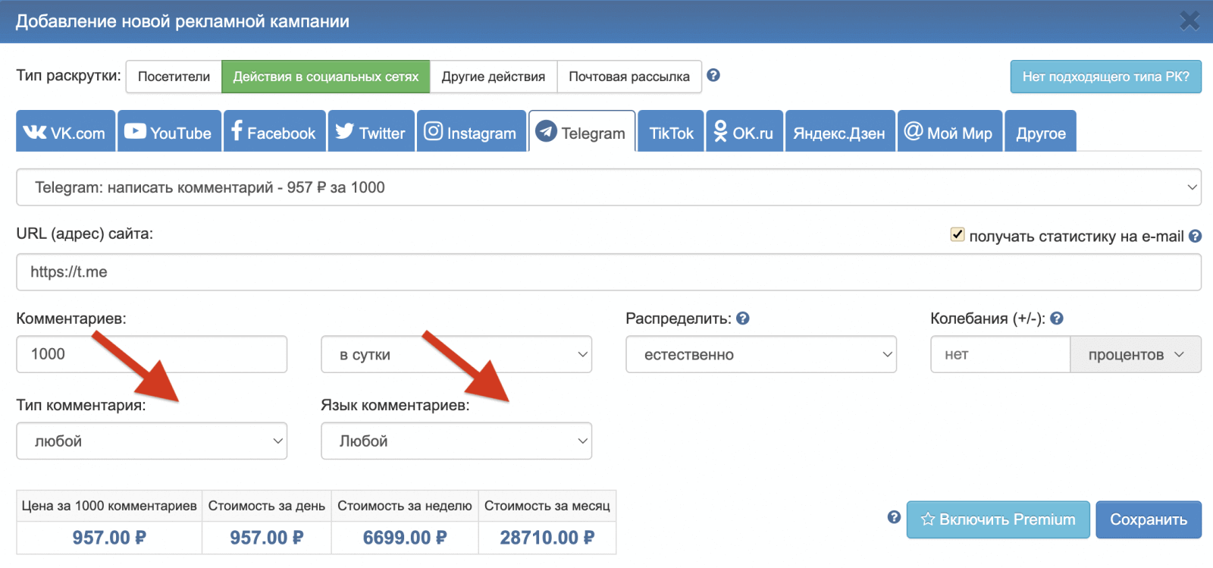
Task: Click help icon next to Распределить
Action: (743, 319)
